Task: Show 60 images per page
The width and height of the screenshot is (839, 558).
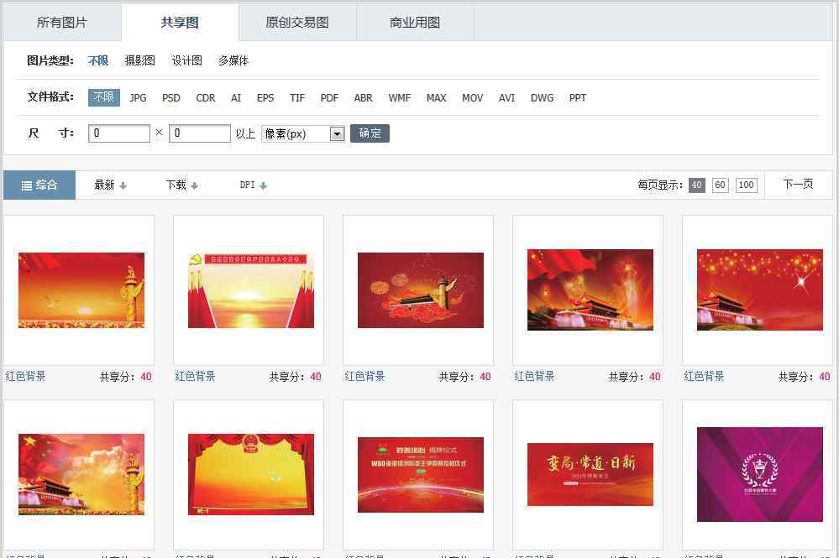Action: pos(721,185)
